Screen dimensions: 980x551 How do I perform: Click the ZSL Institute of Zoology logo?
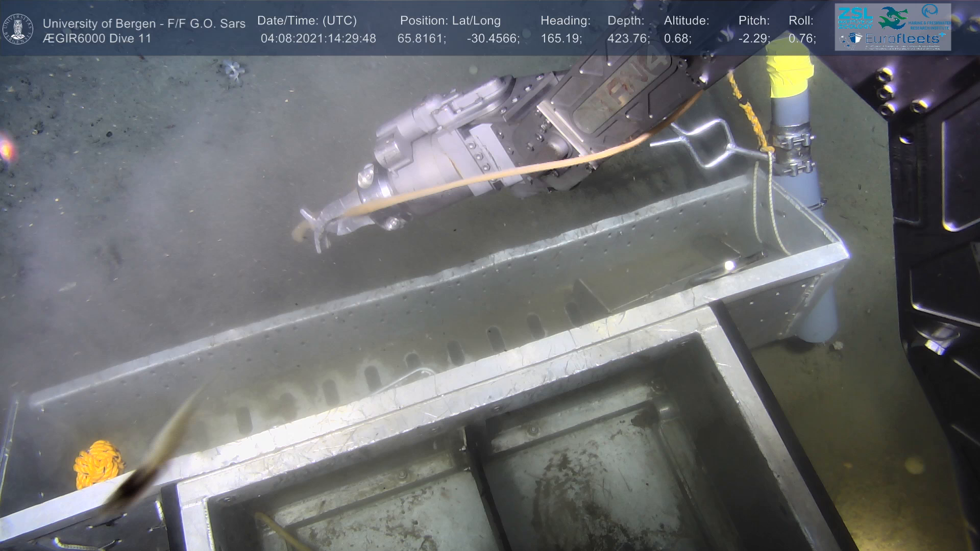point(855,17)
